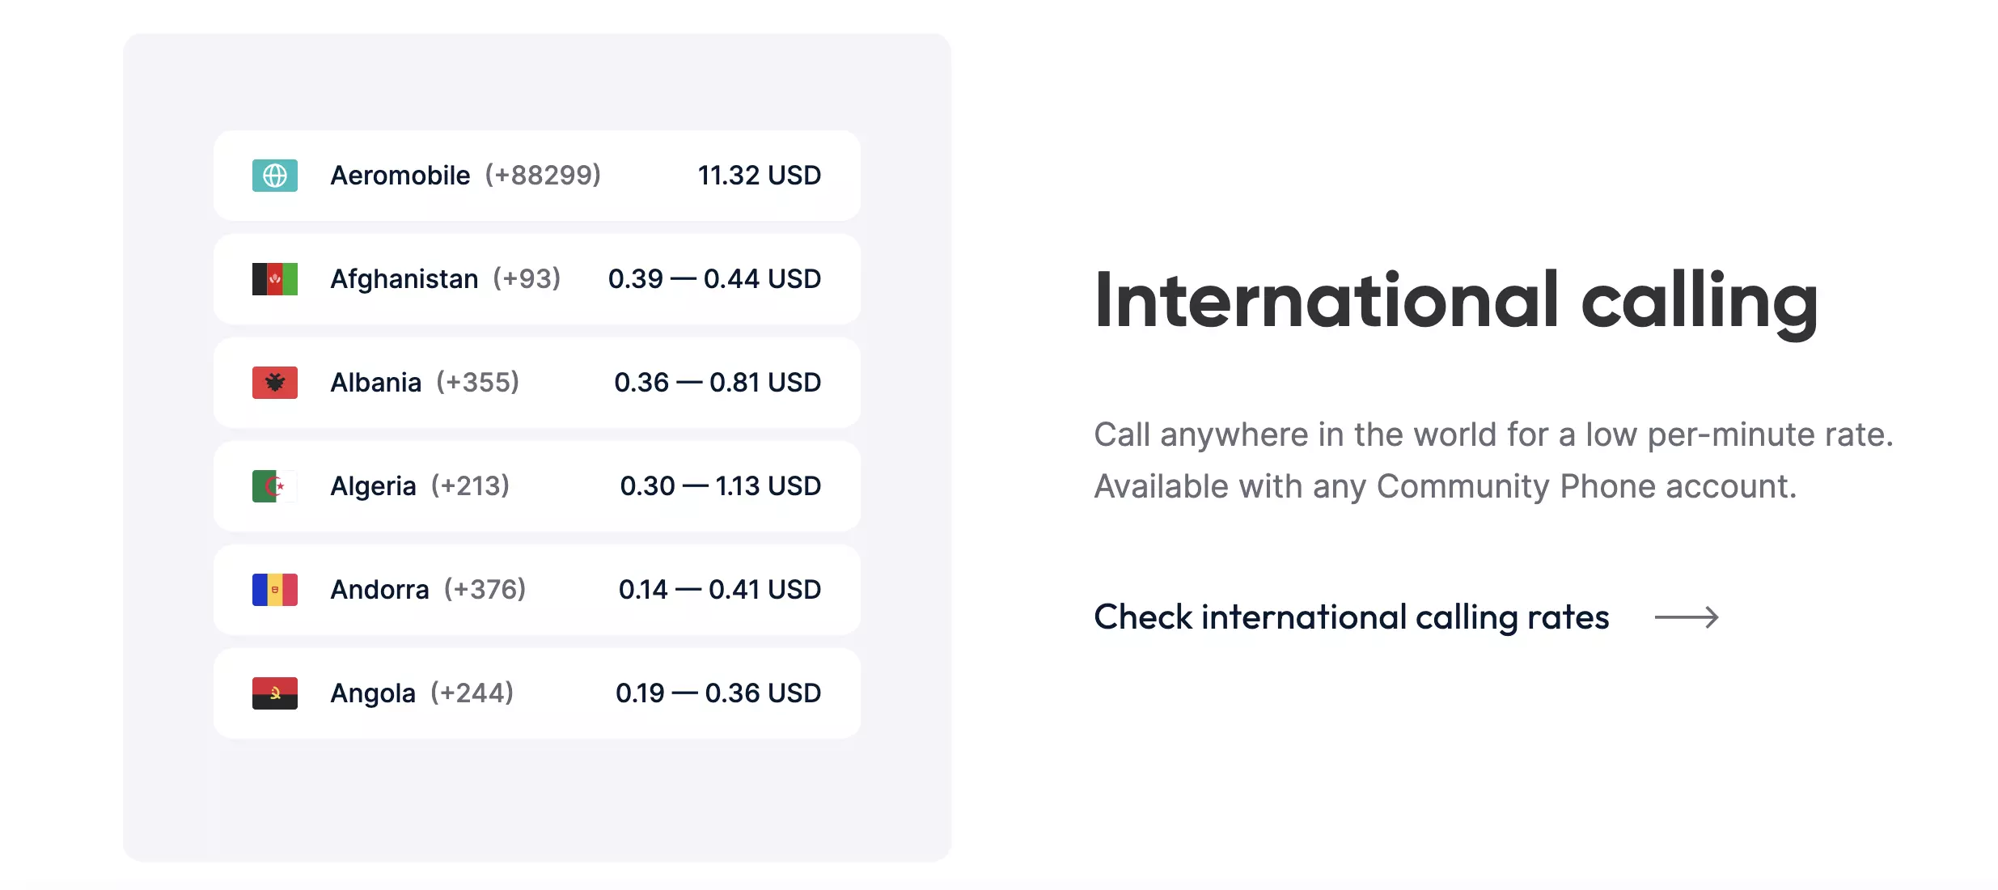Click the Albania flag icon
The height and width of the screenshot is (890, 1998).
(x=275, y=383)
